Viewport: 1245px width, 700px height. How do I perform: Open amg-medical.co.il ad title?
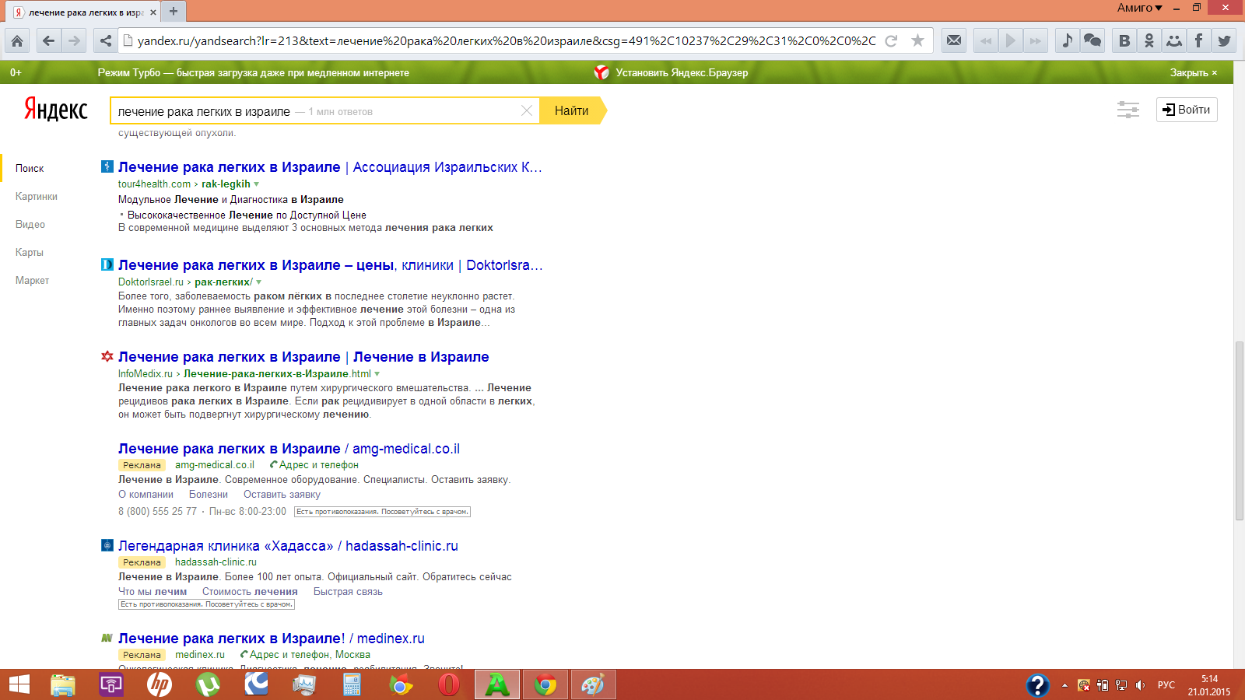pyautogui.click(x=289, y=449)
